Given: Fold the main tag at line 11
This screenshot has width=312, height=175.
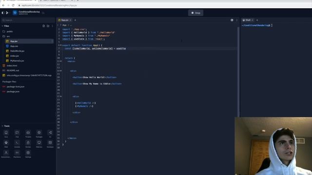Looking at the screenshot, I should [61, 61].
